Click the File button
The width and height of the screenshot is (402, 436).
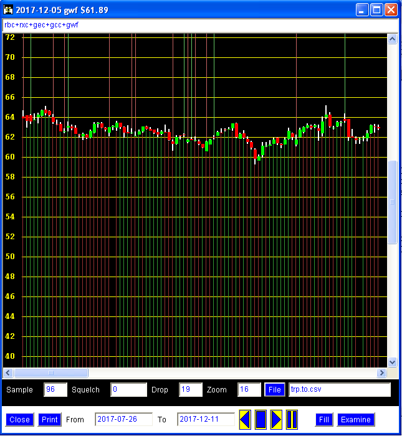click(275, 389)
